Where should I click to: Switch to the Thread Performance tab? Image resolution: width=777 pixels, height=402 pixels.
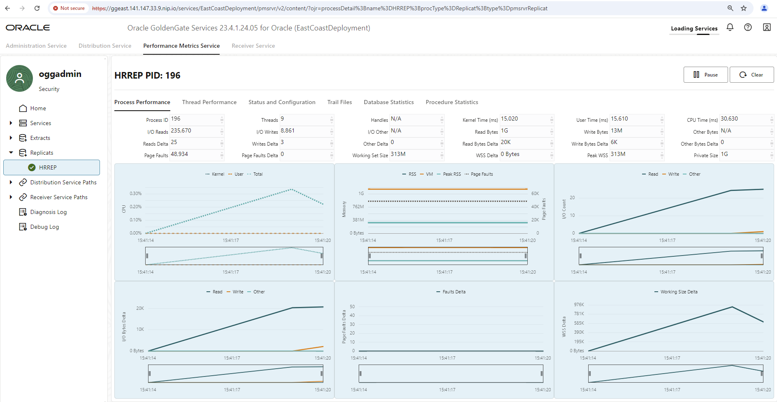(x=209, y=102)
